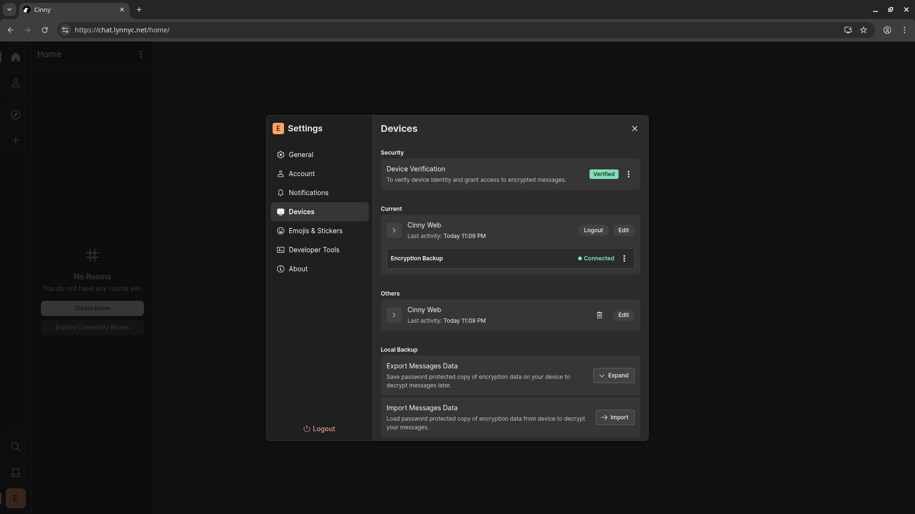Viewport: 915px width, 514px height.
Task: Select Emojis & Stickers settings tab
Action: pyautogui.click(x=320, y=231)
